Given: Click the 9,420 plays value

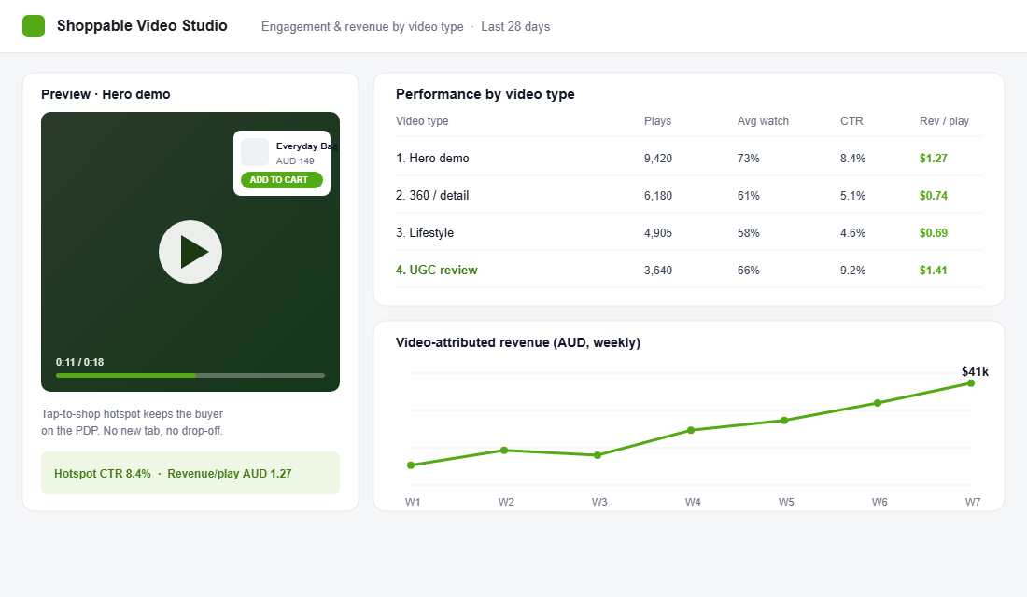Looking at the screenshot, I should coord(657,159).
